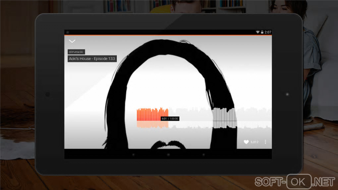The height and width of the screenshot is (190, 338).
Task: Click the 6,012 likes count
Action: pos(254,142)
